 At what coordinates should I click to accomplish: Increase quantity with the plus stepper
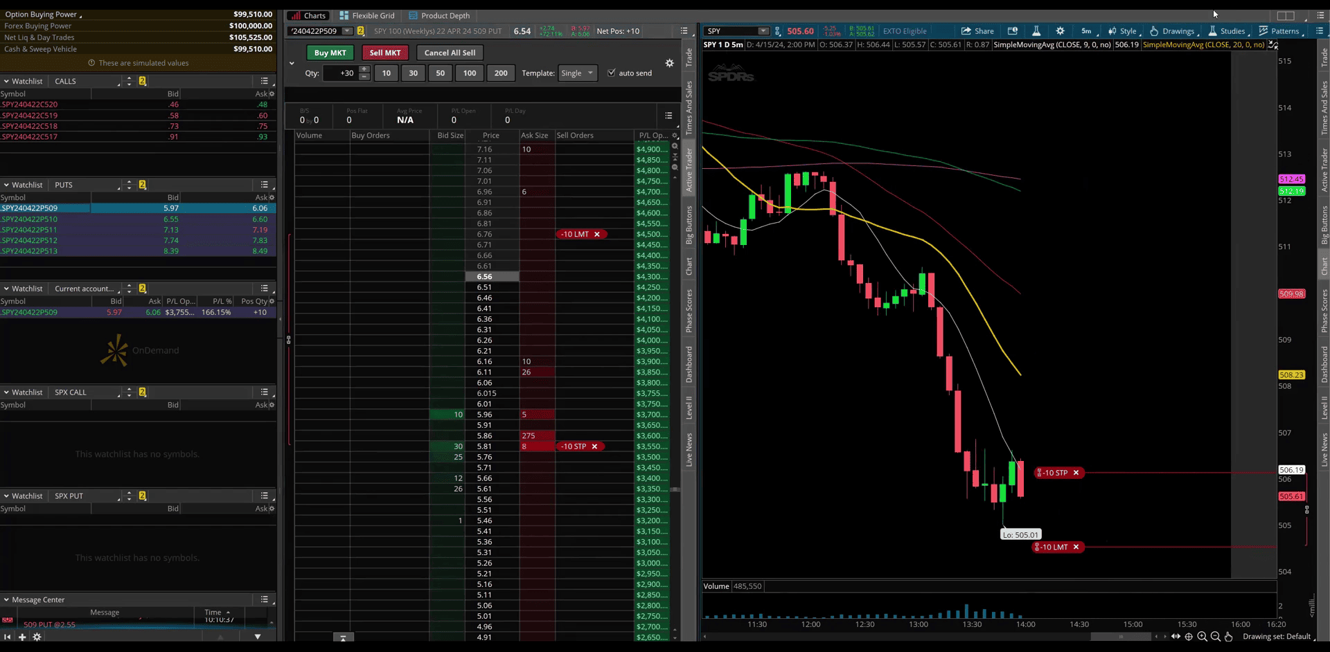pos(364,69)
